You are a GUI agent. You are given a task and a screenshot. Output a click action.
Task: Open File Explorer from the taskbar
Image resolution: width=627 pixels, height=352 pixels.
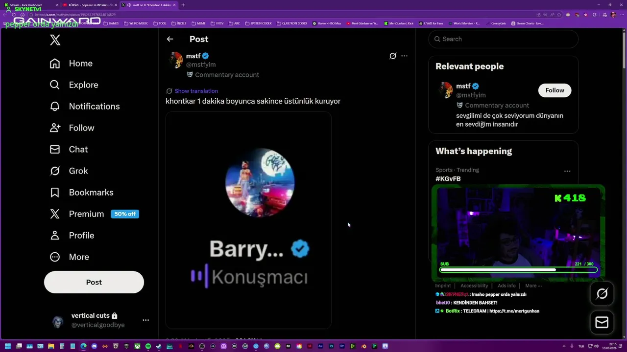51,346
